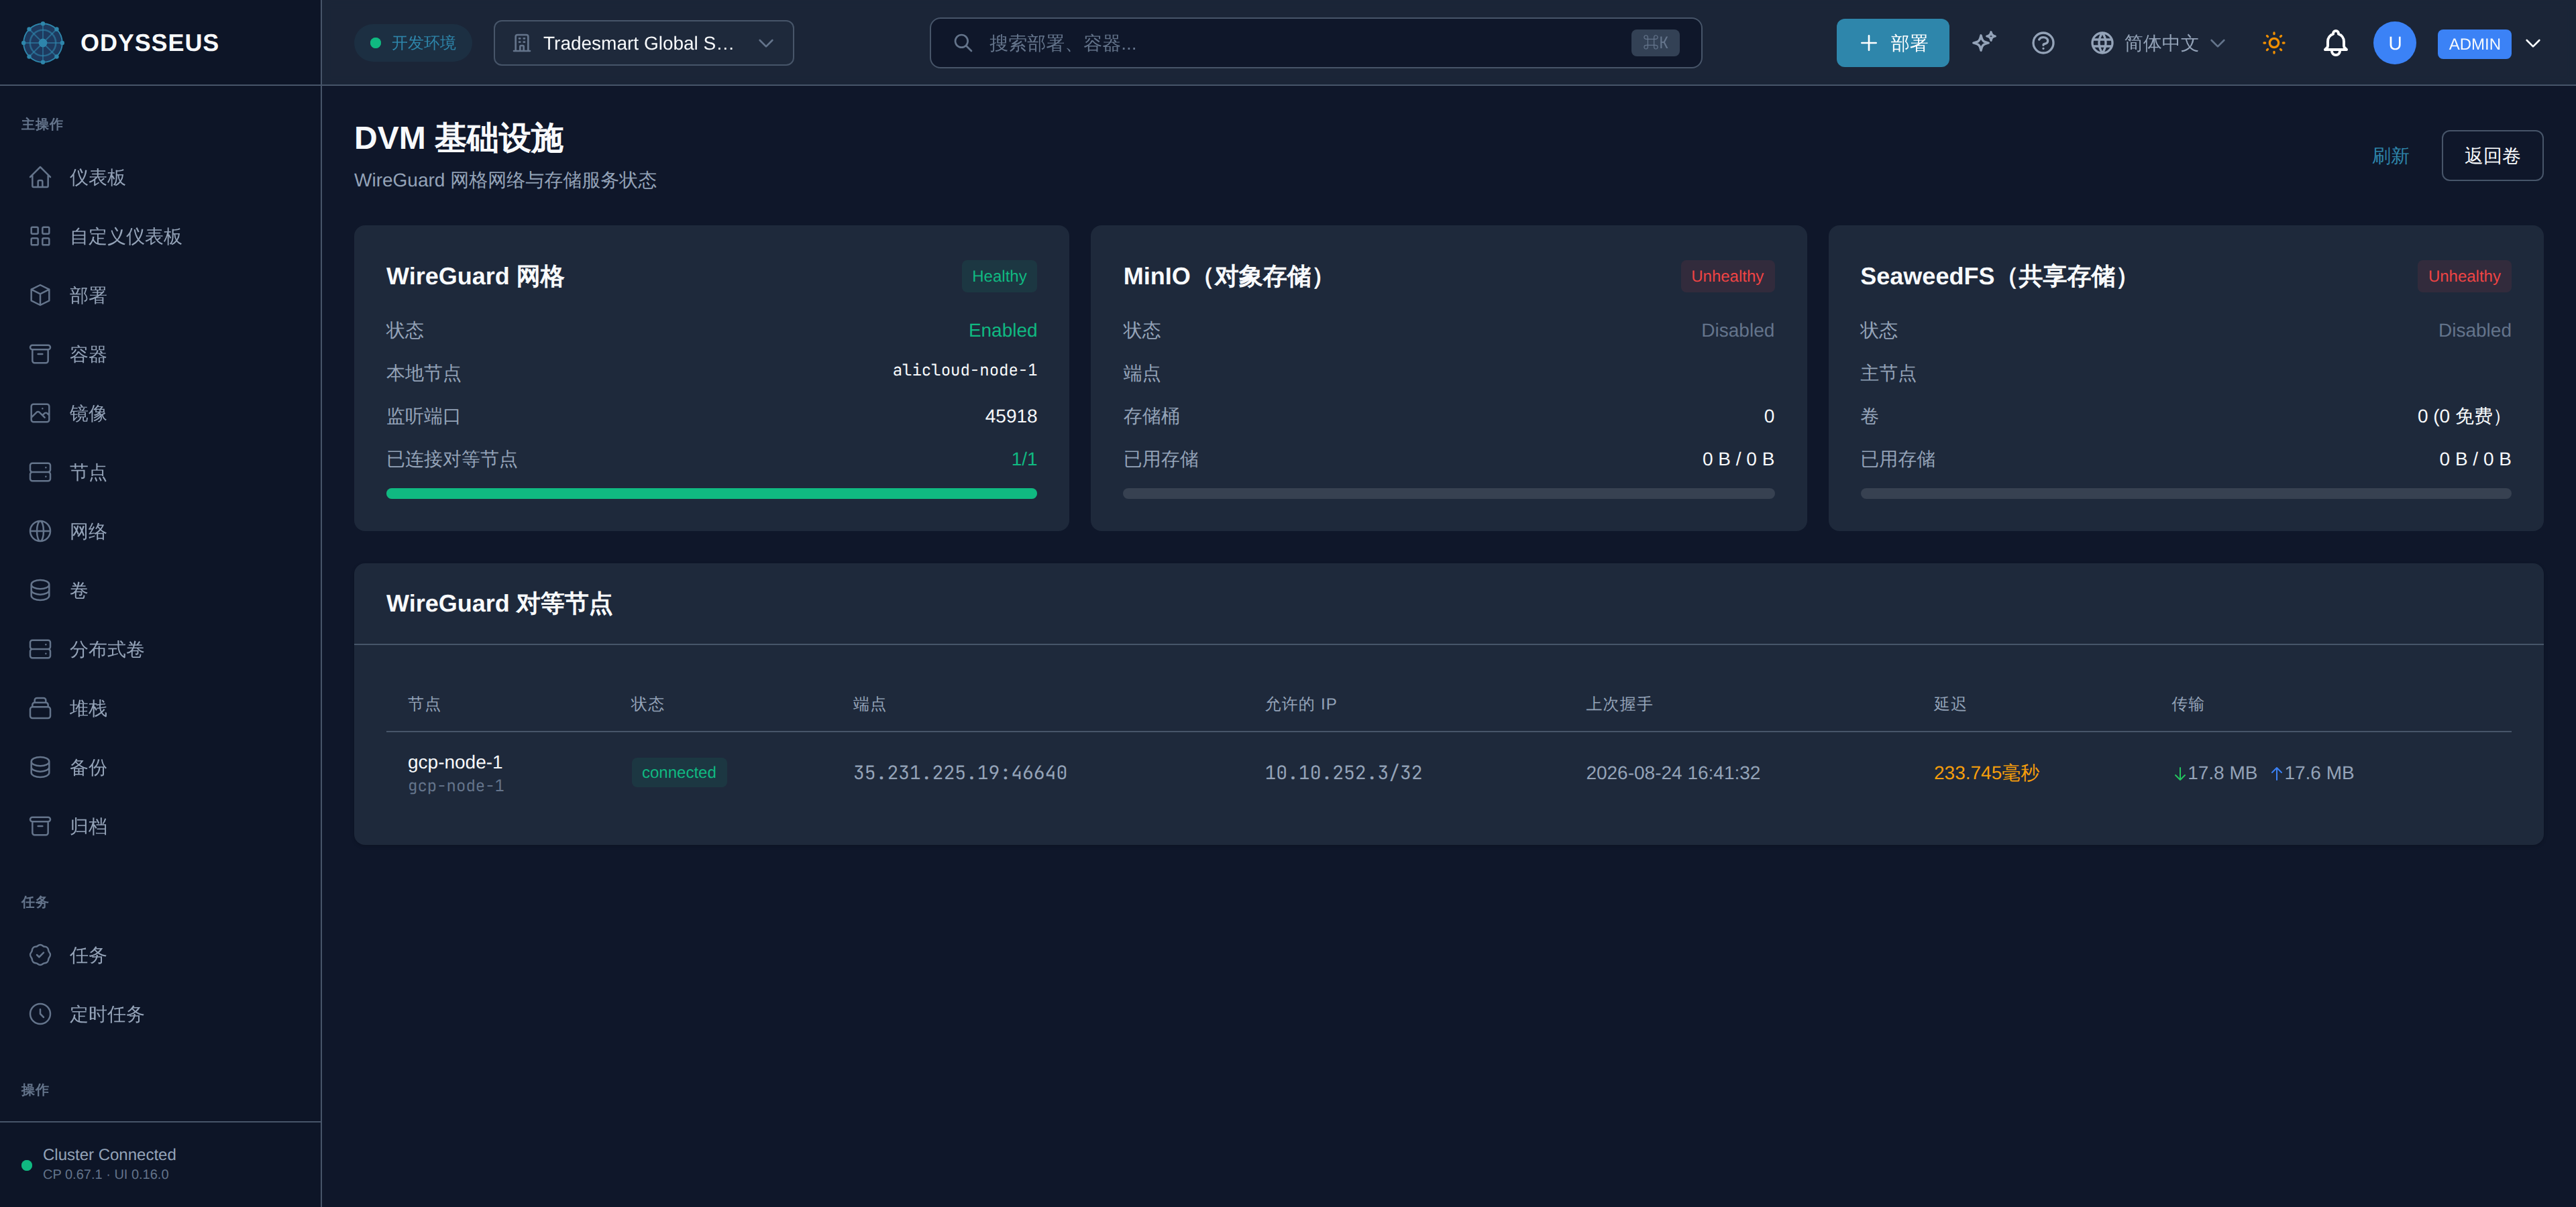This screenshot has width=2576, height=1207.
Task: Click the 开发环境 environment badge
Action: (x=412, y=43)
